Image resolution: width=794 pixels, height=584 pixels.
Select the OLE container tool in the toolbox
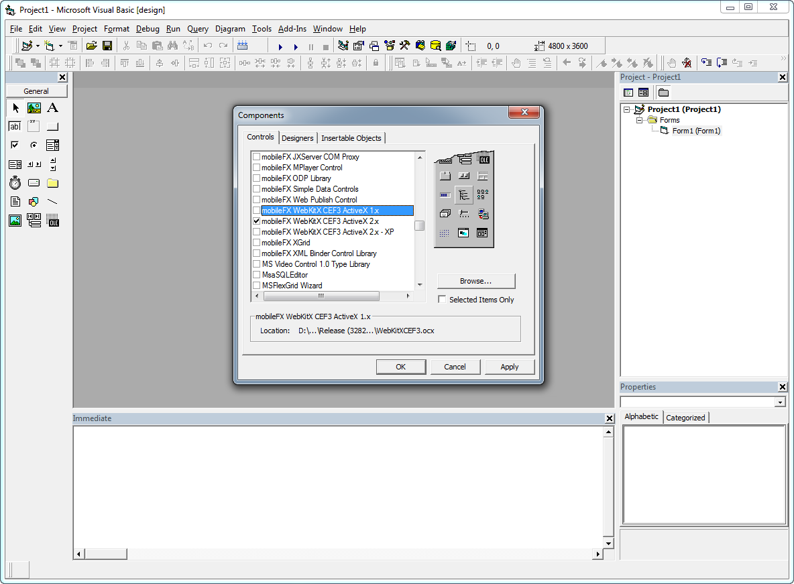pos(53,221)
